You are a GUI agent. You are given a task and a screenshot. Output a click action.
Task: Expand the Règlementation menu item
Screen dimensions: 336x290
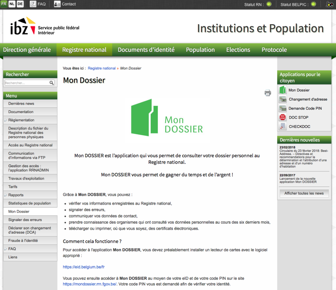click(x=21, y=120)
